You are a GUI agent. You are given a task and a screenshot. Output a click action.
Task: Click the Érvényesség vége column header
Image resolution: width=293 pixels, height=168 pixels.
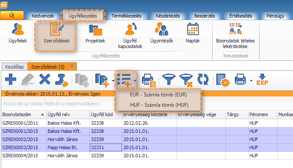point(201,114)
